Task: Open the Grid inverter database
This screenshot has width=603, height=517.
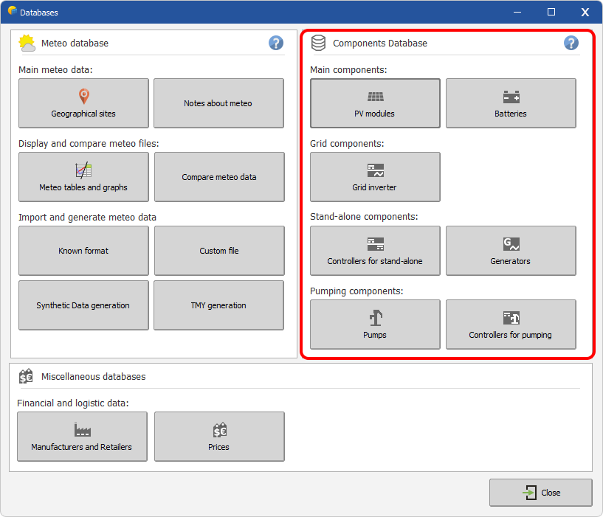Action: [375, 177]
